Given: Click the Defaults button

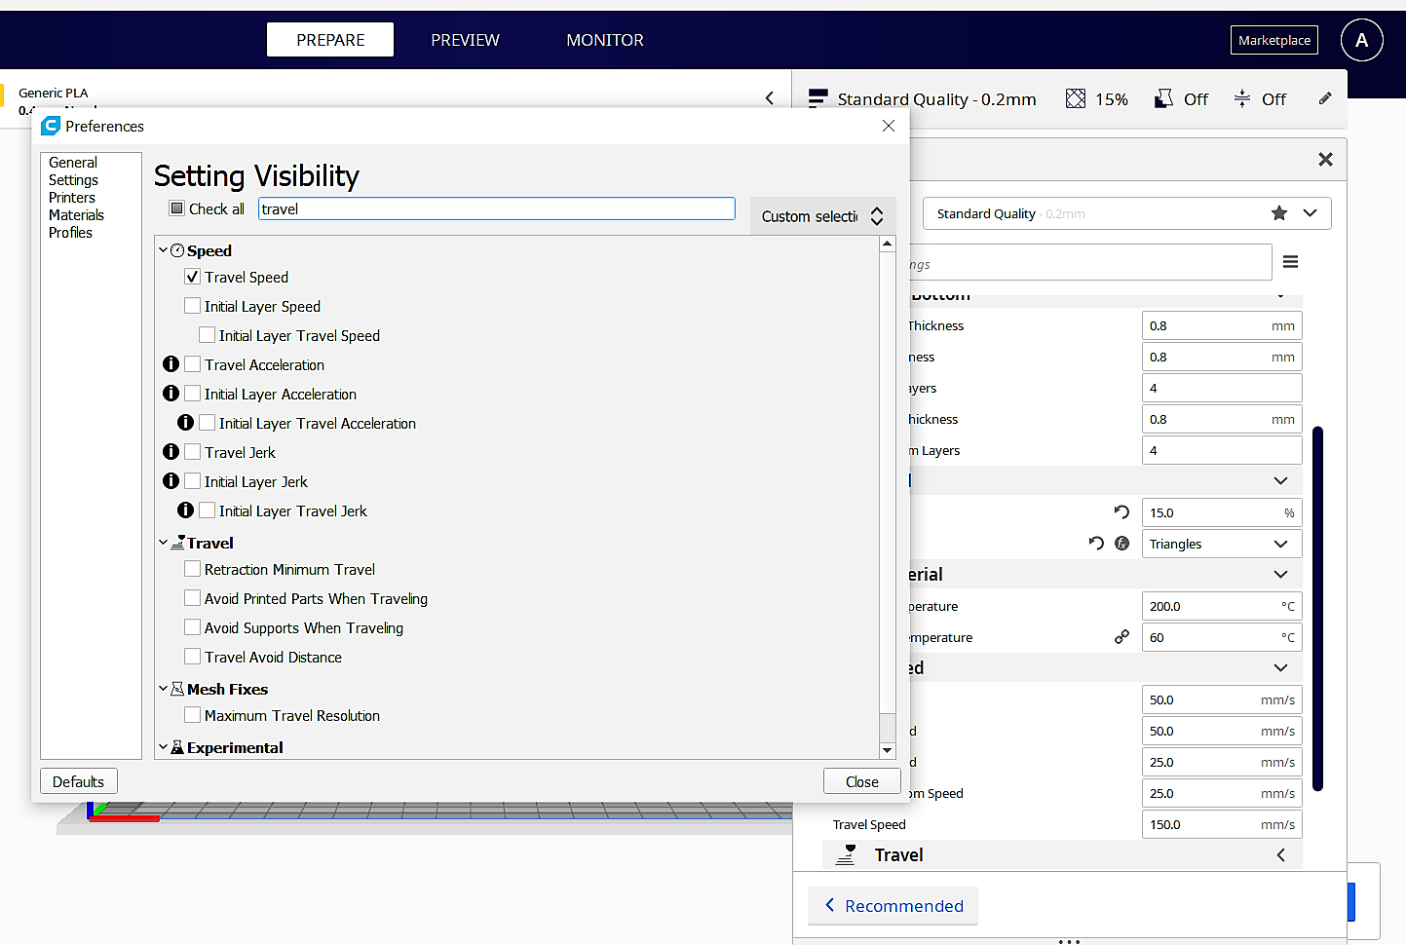Looking at the screenshot, I should 78,781.
